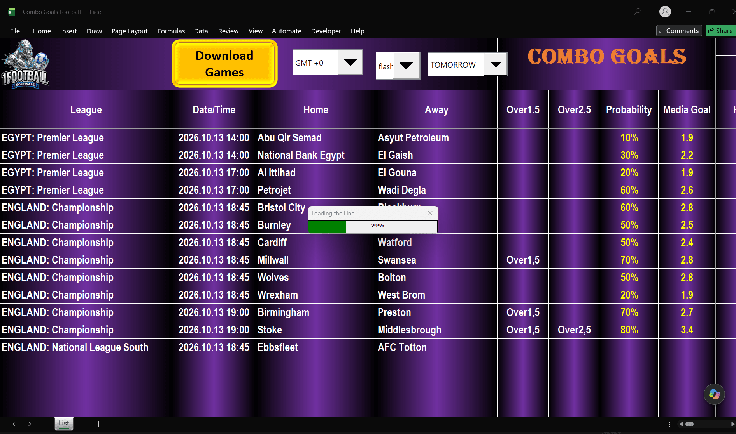Screen dimensions: 736x434
Task: Select the ENGLAND: National League South cell
Action: 86,347
